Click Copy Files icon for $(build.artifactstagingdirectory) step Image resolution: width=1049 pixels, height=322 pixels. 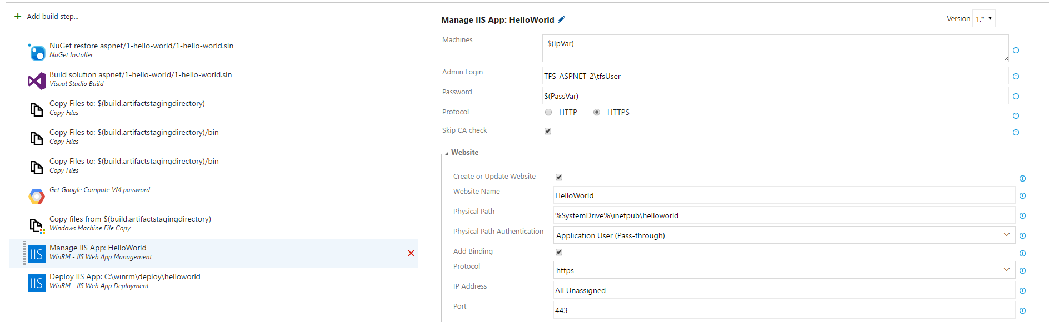(x=37, y=110)
